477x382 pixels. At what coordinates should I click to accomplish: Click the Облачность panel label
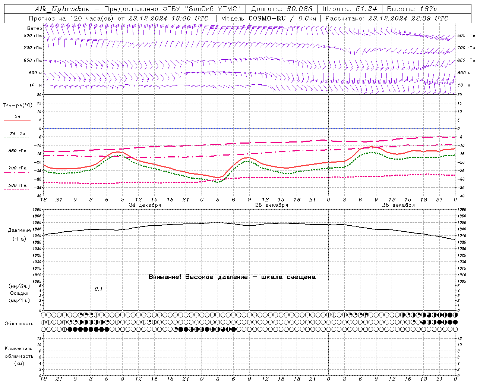point(19,324)
